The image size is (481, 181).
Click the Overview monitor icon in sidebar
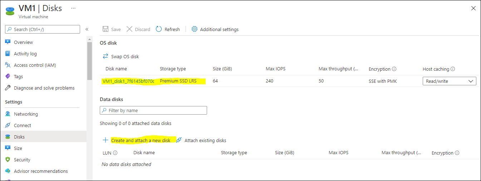tap(8, 42)
